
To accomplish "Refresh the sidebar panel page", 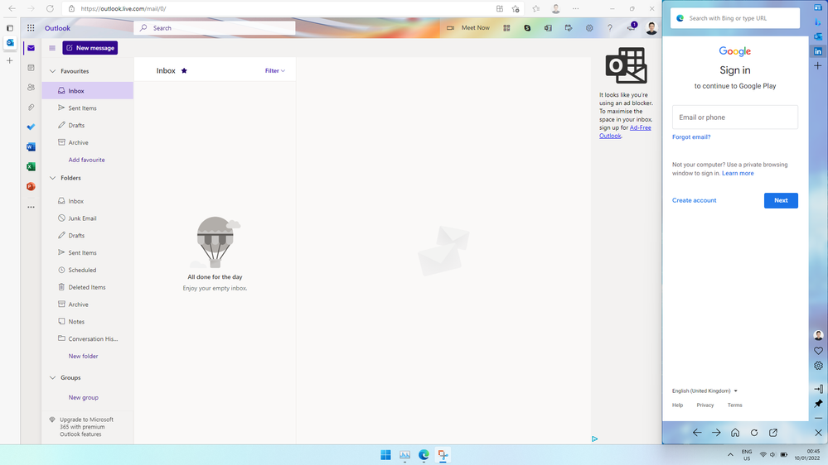I will 754,433.
